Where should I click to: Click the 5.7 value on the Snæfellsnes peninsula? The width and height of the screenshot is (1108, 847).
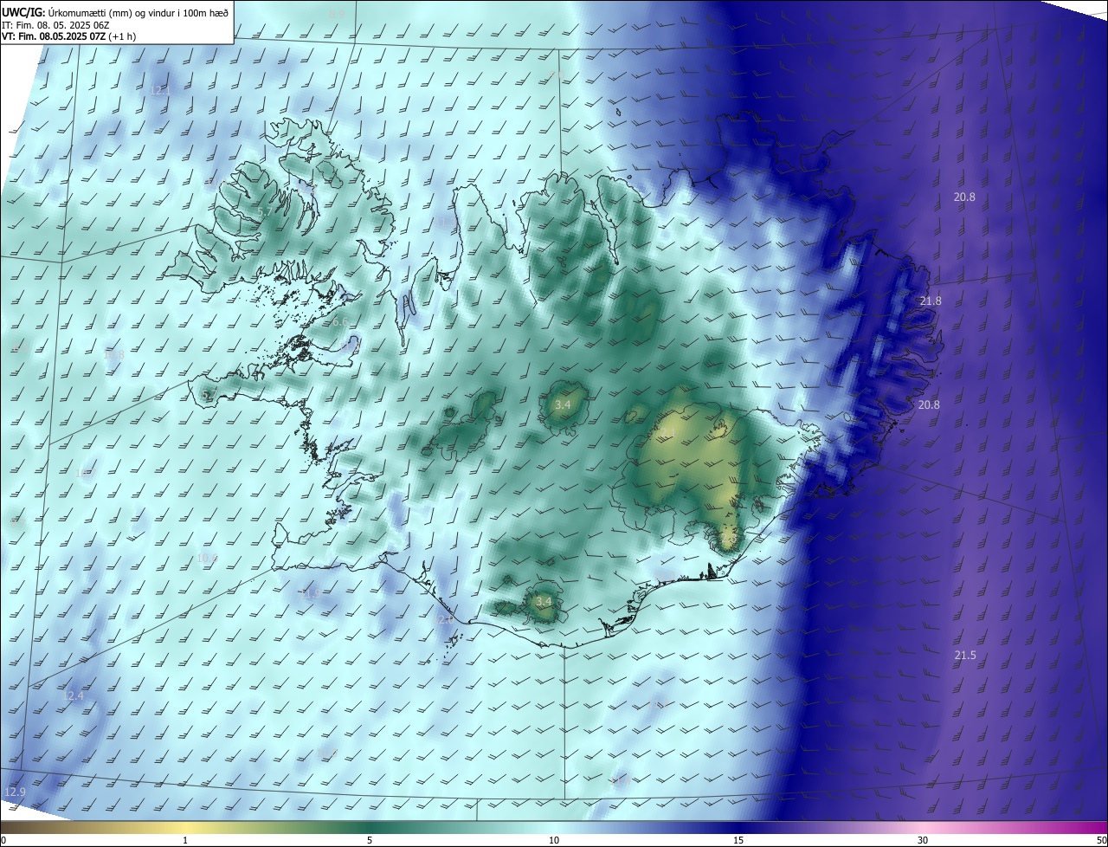(209, 395)
